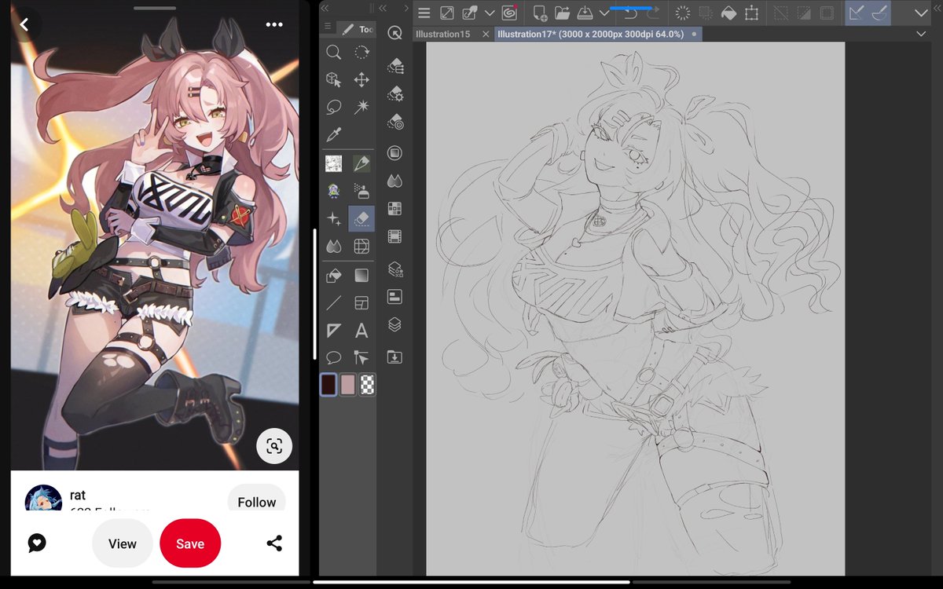
Task: Open the Clip Studio spiral logo
Action: (508, 13)
